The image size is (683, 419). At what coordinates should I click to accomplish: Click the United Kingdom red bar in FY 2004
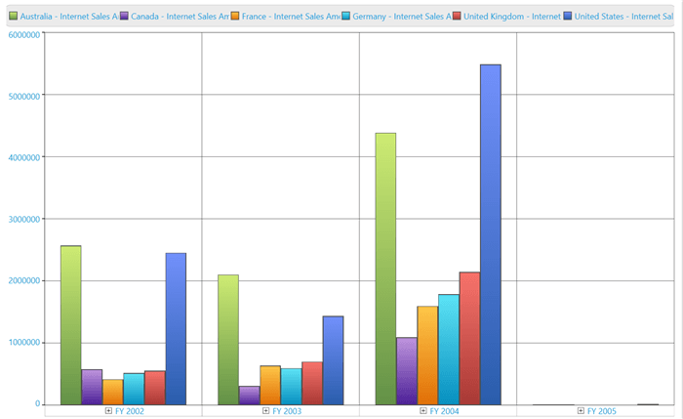point(469,338)
